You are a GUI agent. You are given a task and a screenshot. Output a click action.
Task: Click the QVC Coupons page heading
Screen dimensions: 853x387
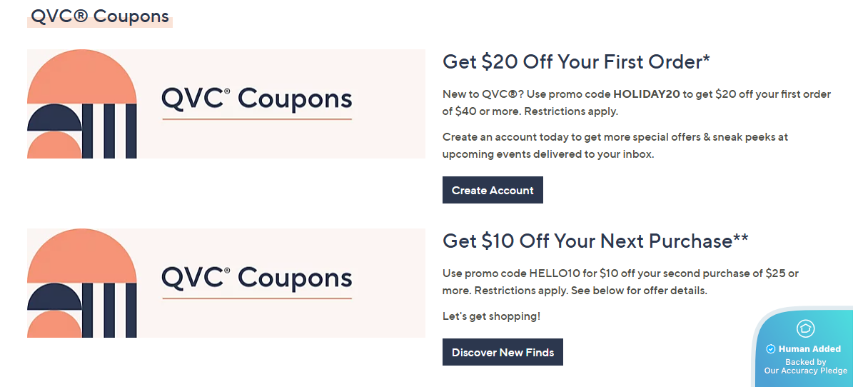(x=100, y=16)
